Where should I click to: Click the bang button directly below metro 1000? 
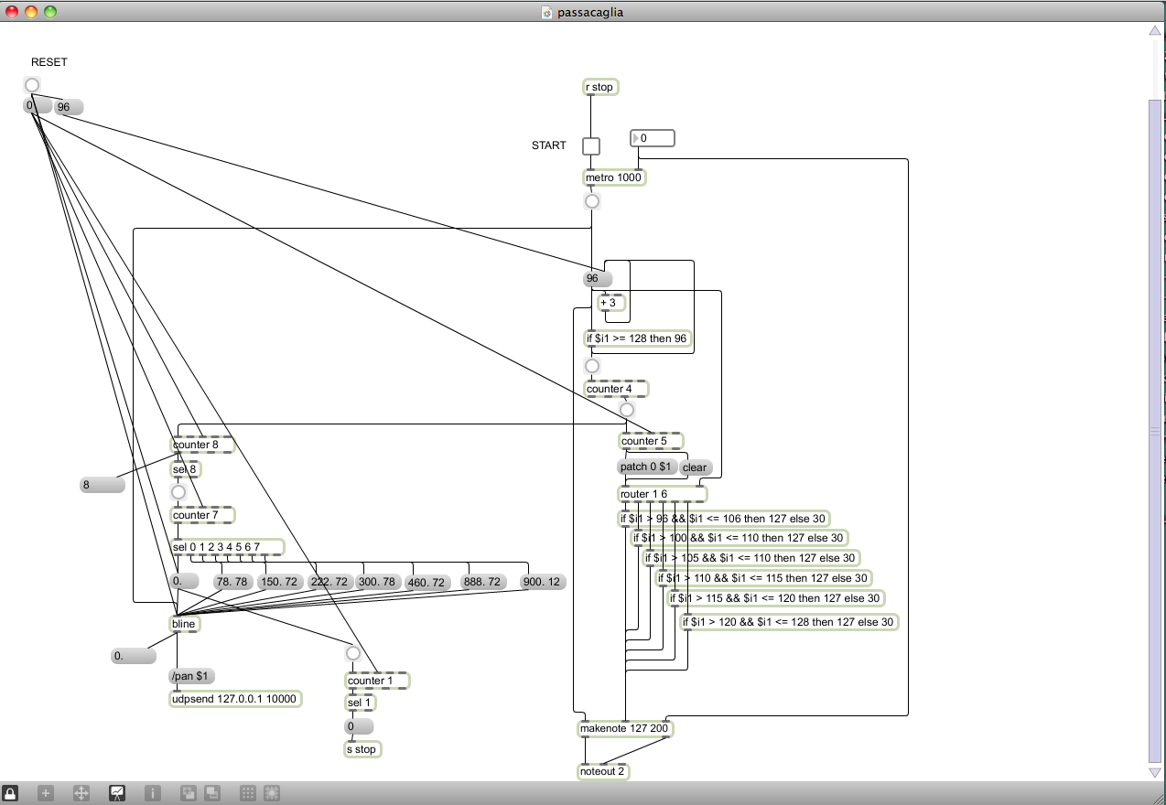[x=592, y=201]
